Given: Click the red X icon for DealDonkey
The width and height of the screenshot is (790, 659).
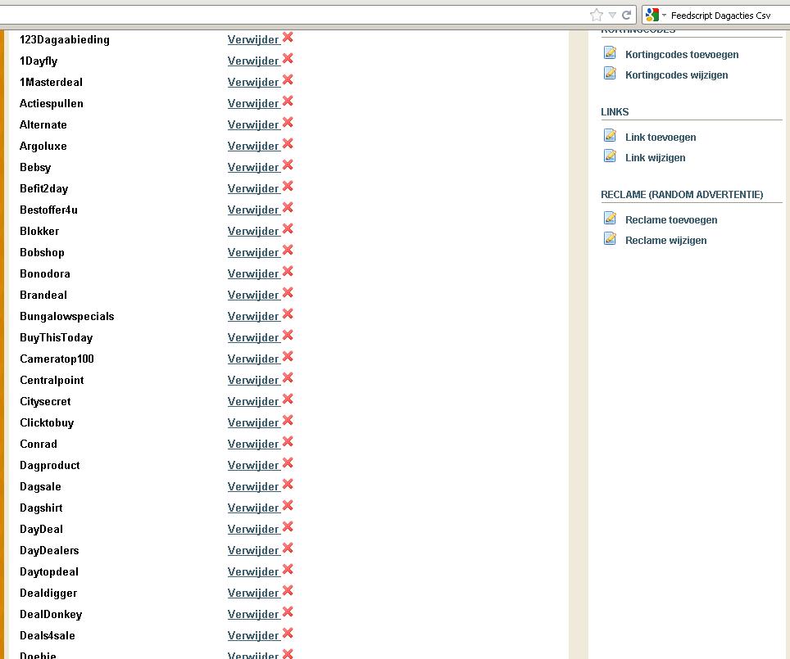Looking at the screenshot, I should pyautogui.click(x=288, y=612).
